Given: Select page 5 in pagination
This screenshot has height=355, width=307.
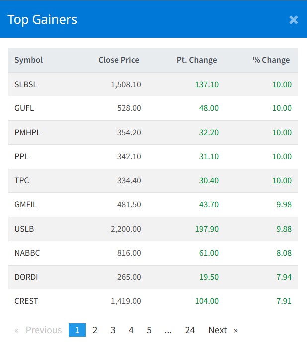Looking at the screenshot, I should click(x=149, y=330).
